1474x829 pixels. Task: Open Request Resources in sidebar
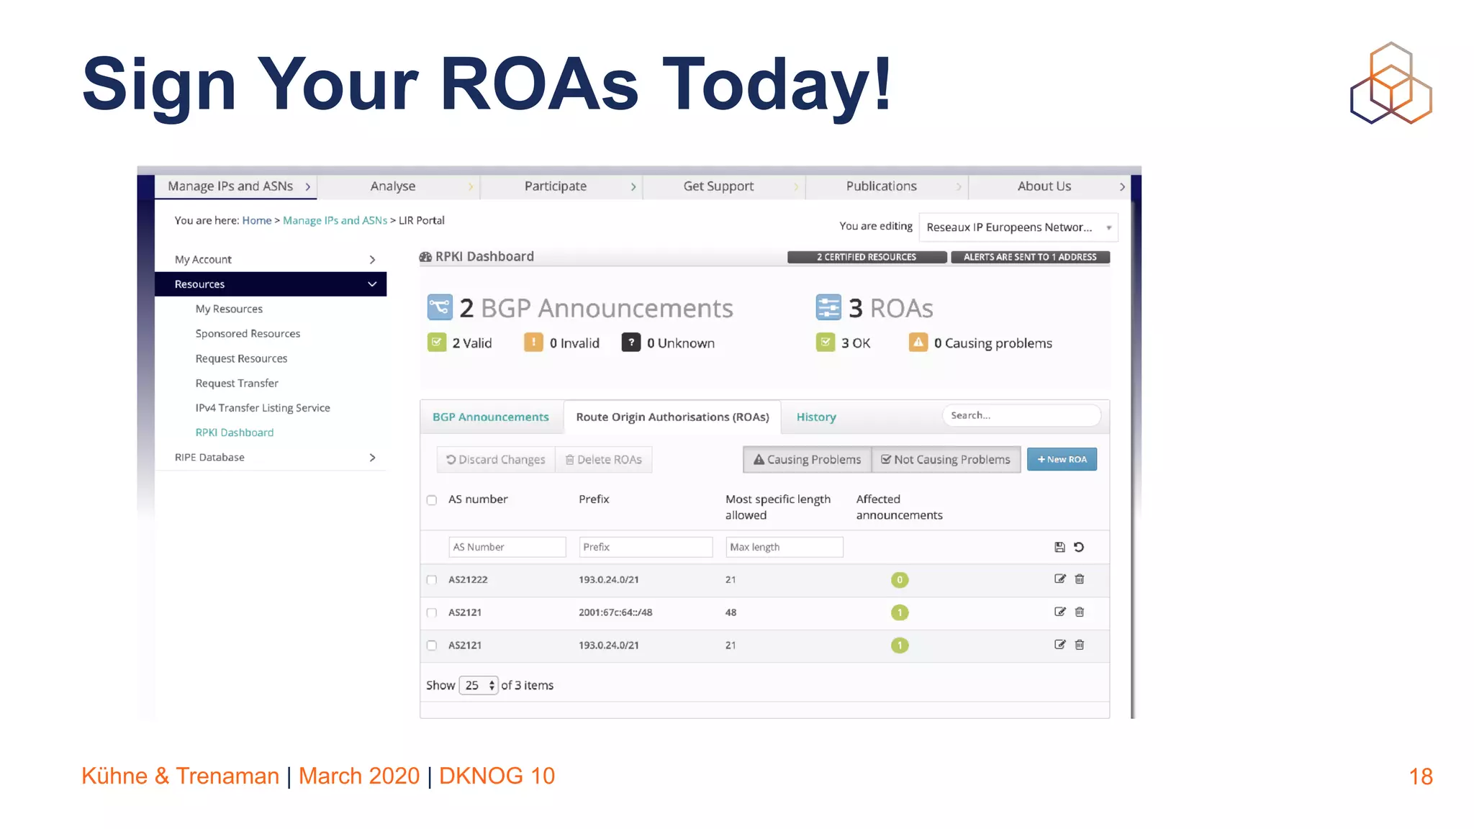[241, 358]
